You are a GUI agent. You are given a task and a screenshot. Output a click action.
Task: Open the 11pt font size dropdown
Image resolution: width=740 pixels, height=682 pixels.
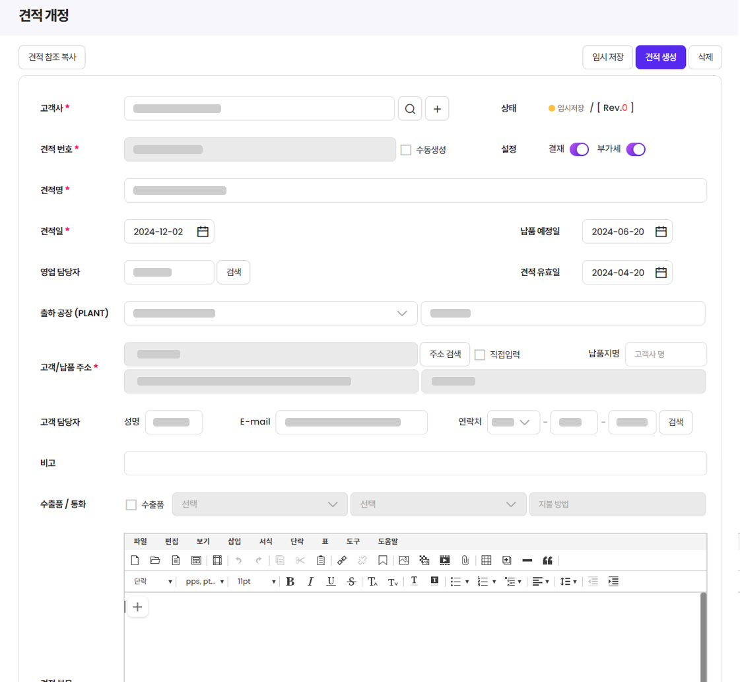(256, 582)
